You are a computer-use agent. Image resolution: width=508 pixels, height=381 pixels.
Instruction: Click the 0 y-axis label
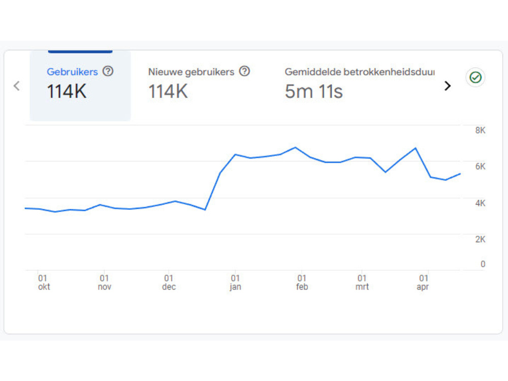coord(483,264)
